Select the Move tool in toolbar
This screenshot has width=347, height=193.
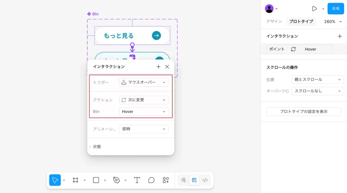click(55, 180)
